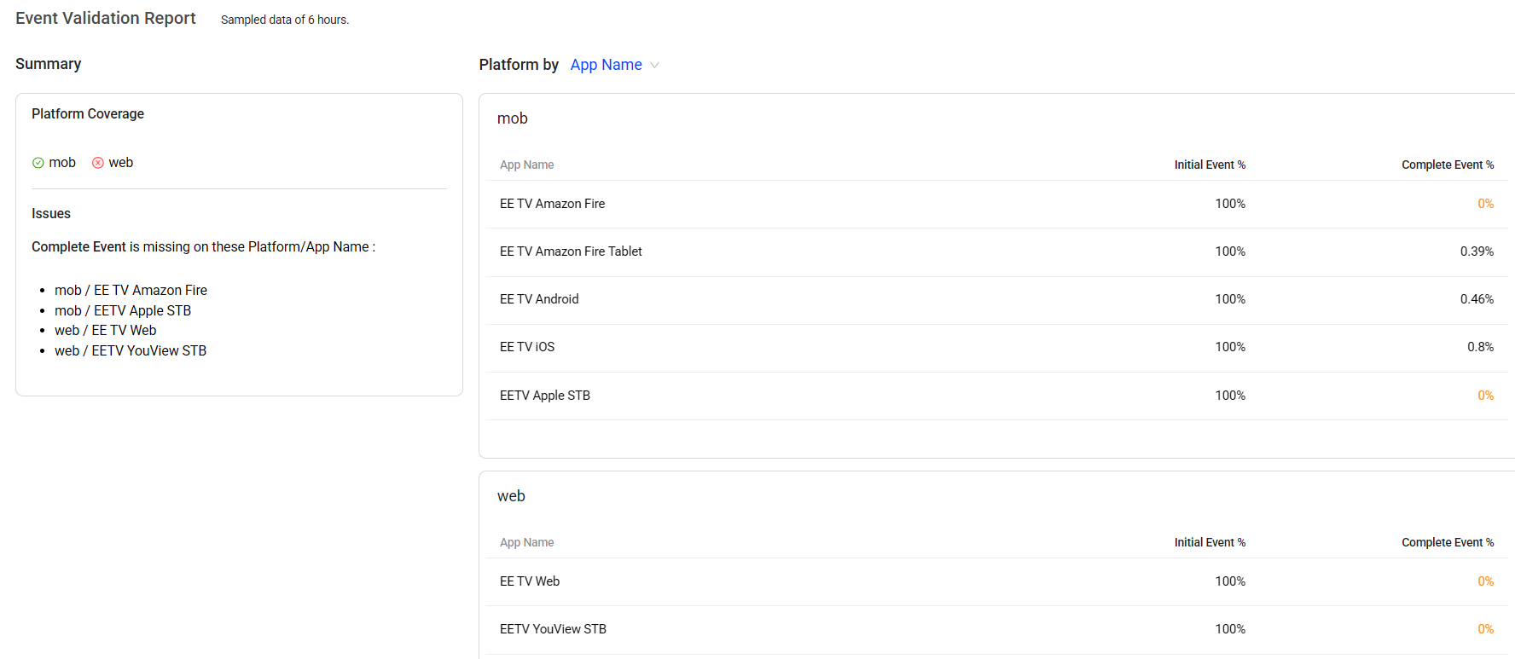Screen dimensions: 1515x659
Task: Select the 'EE TV iOS' row name
Action: click(x=527, y=347)
